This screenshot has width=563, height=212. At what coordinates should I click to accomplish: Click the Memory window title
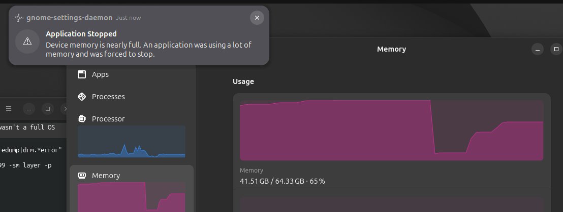click(x=391, y=50)
